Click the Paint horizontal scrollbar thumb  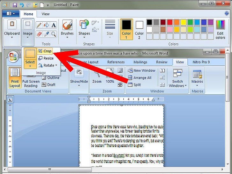click(50, 169)
